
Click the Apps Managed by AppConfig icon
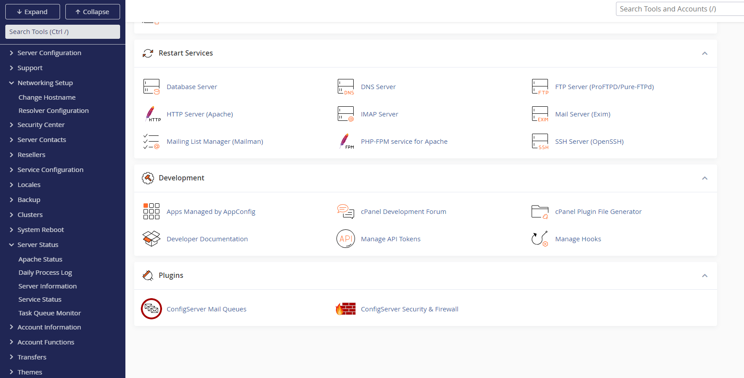151,212
